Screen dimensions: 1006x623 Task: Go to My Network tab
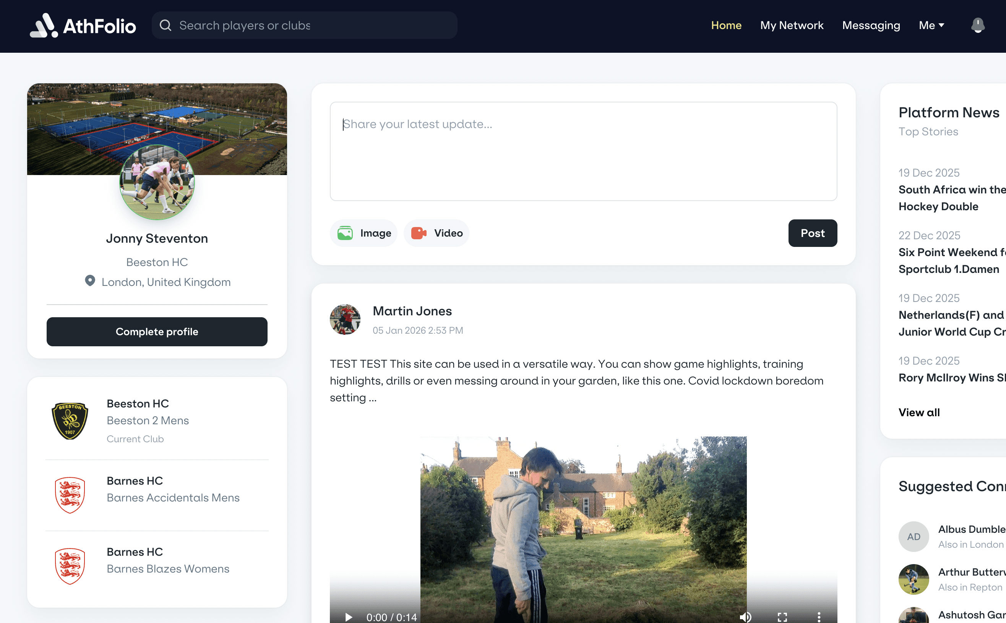pyautogui.click(x=791, y=26)
